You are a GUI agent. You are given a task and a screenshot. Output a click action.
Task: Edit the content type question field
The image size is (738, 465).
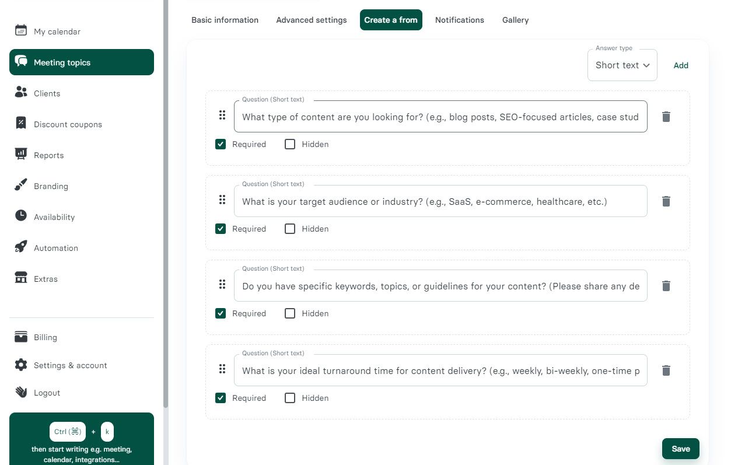tap(440, 117)
